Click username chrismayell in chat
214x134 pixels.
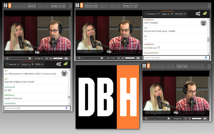10,87
